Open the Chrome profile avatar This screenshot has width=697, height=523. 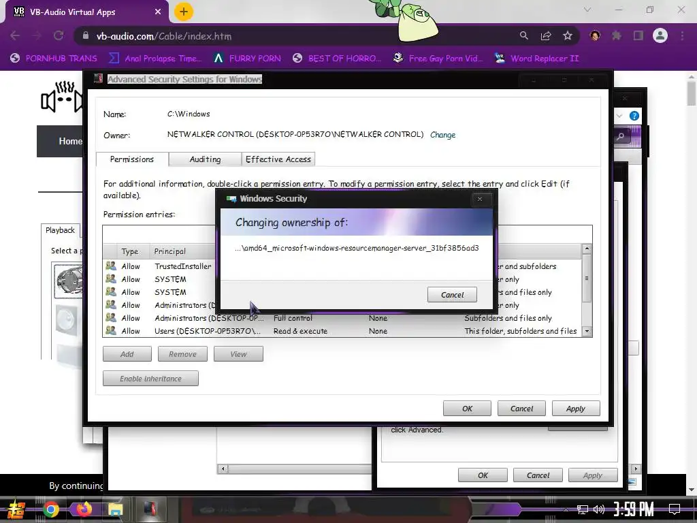tap(660, 35)
